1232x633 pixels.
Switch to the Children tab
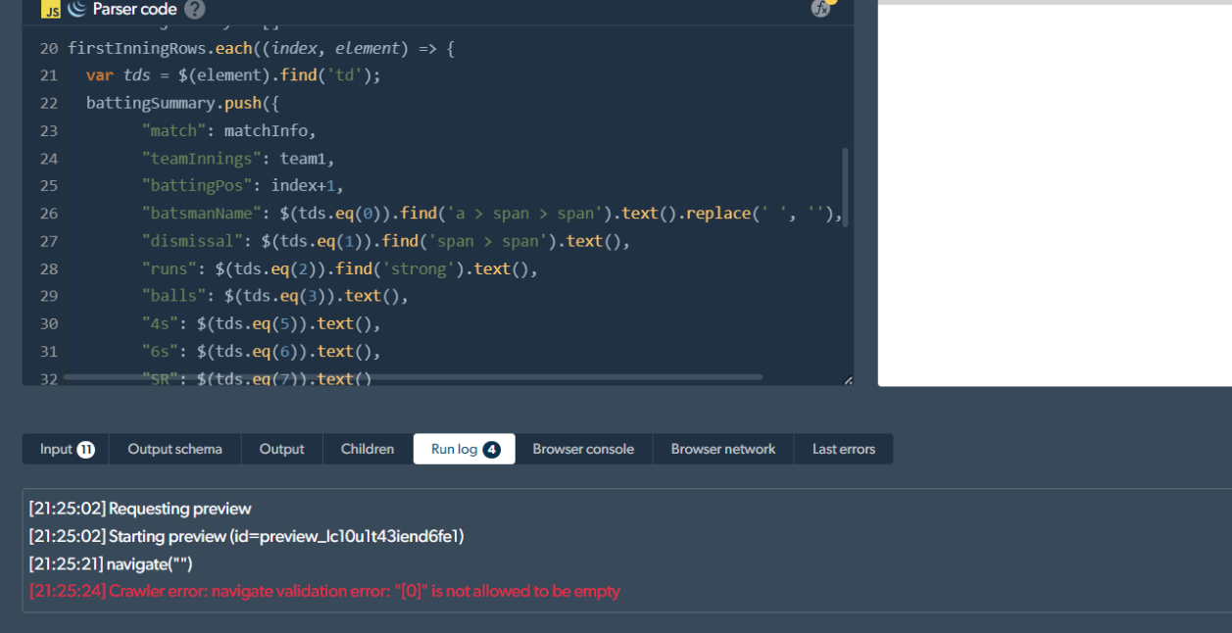click(x=367, y=449)
